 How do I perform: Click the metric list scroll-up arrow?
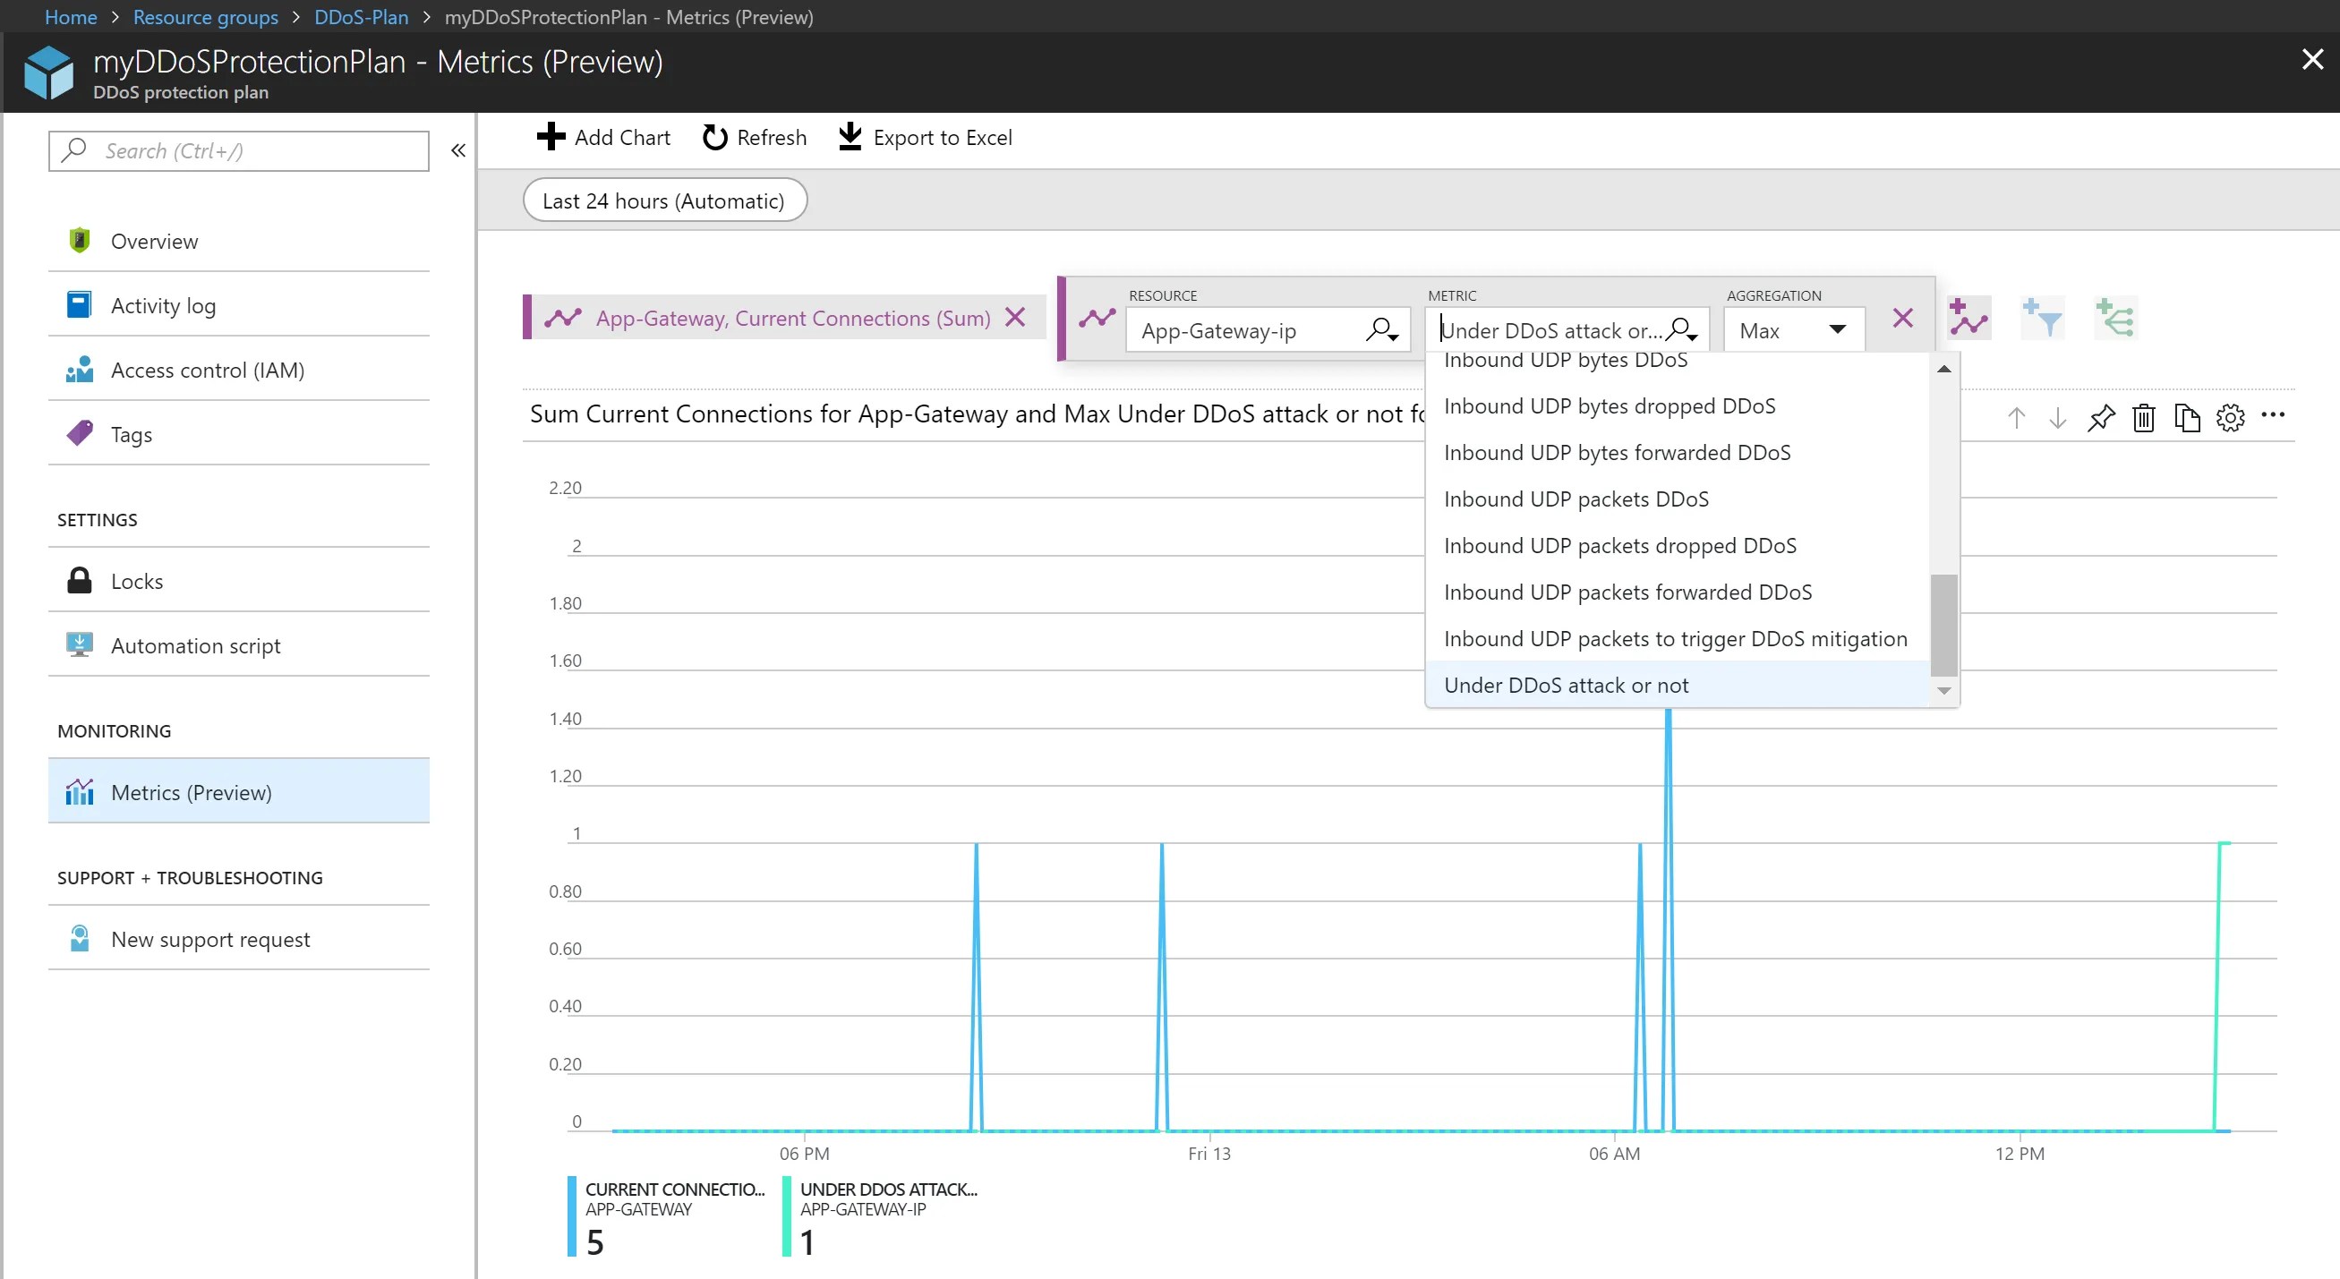click(x=1944, y=369)
